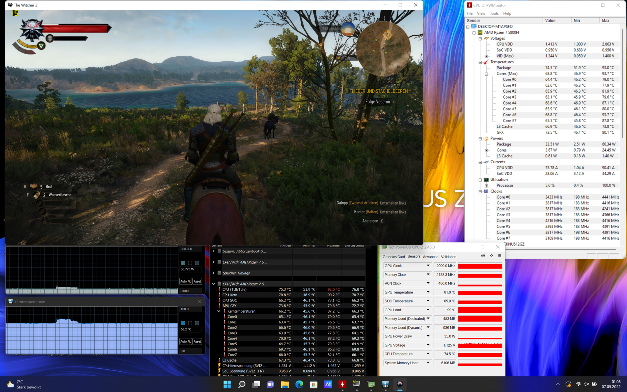Open Microsoft Store from the taskbar
Image resolution: width=627 pixels, height=392 pixels.
(313, 384)
